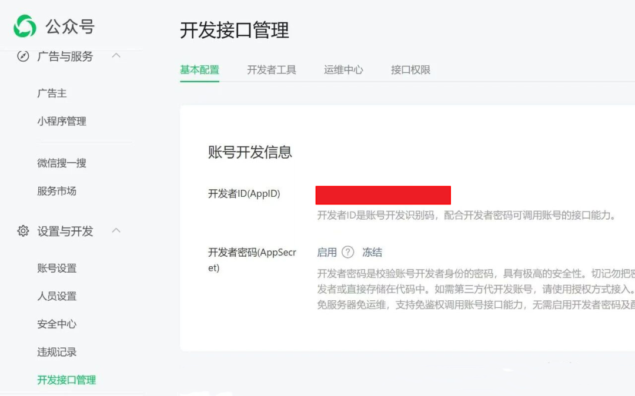
Task: Switch to the 接口权限 tab
Action: click(x=409, y=69)
